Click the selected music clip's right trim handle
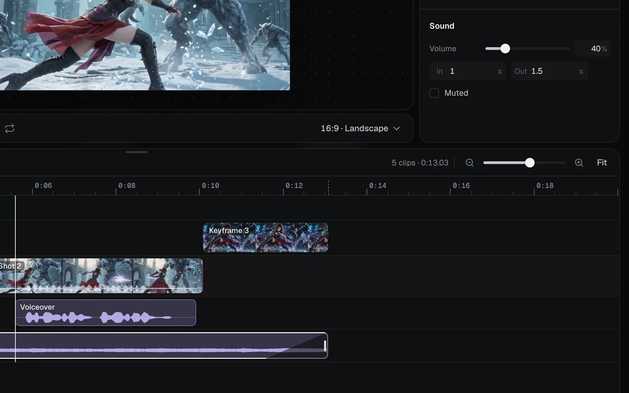629x393 pixels. pyautogui.click(x=325, y=345)
